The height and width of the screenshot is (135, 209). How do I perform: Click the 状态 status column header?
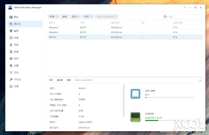[94, 23]
